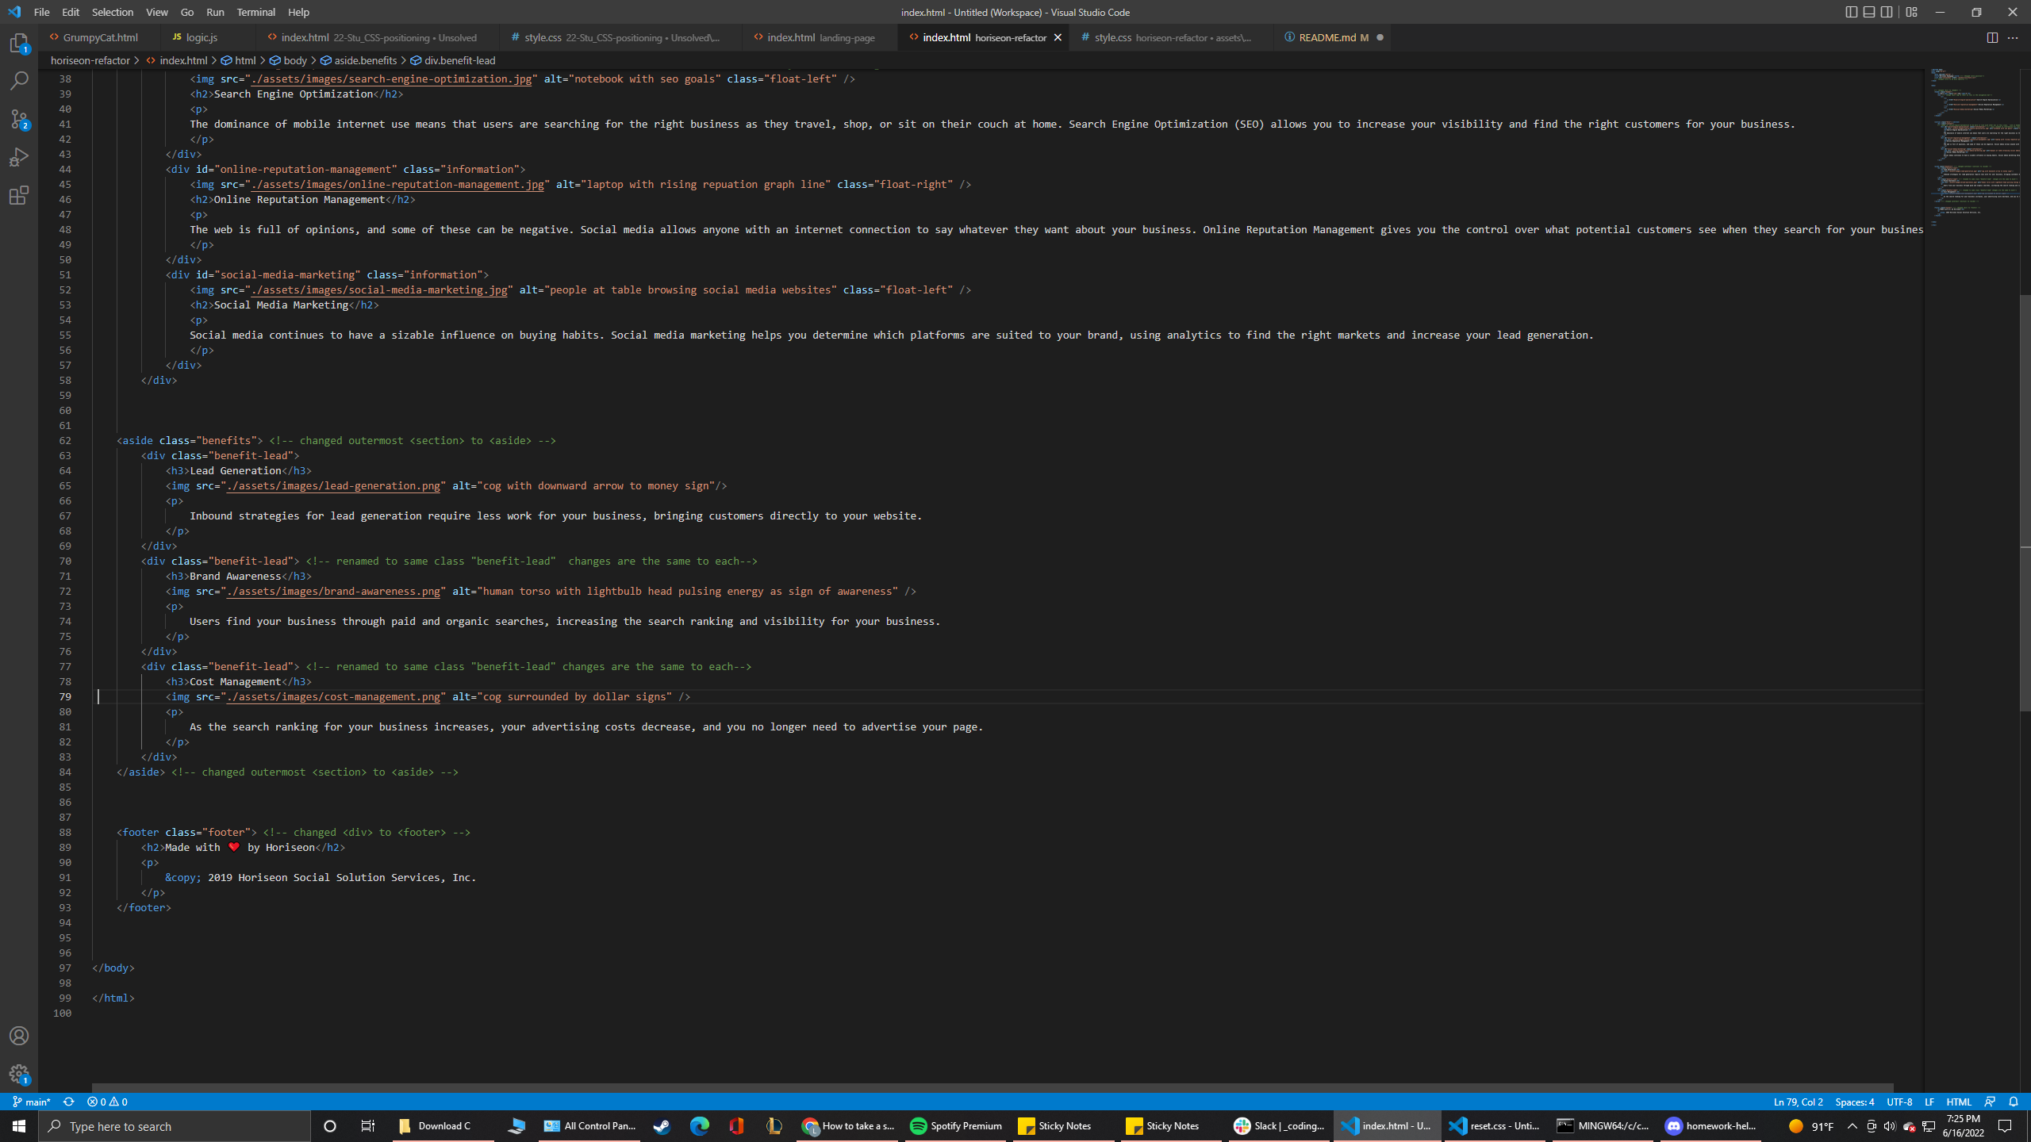The width and height of the screenshot is (2031, 1142).
Task: Follow the cost-management.png image path link
Action: point(333,696)
